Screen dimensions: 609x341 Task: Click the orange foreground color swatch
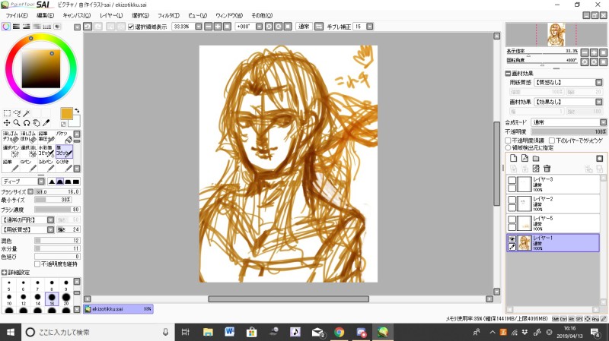coord(66,113)
